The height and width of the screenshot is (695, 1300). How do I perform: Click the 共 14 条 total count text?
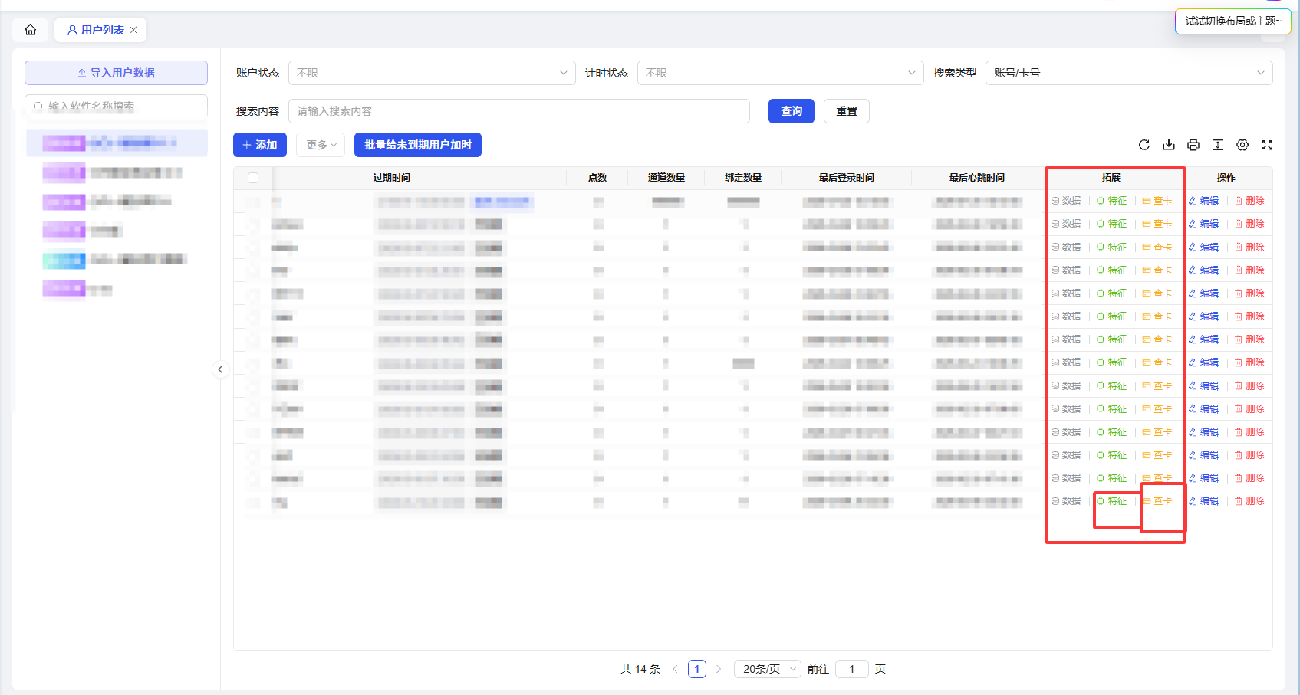point(640,669)
